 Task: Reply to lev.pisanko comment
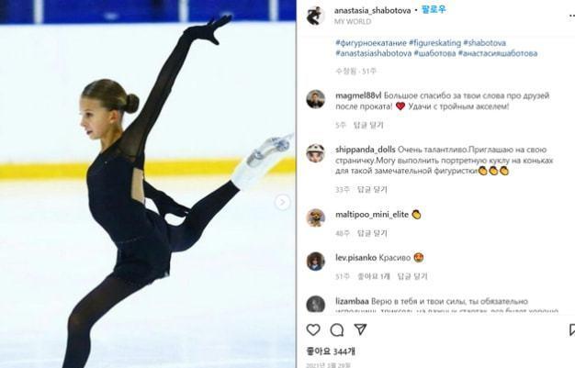(x=412, y=276)
